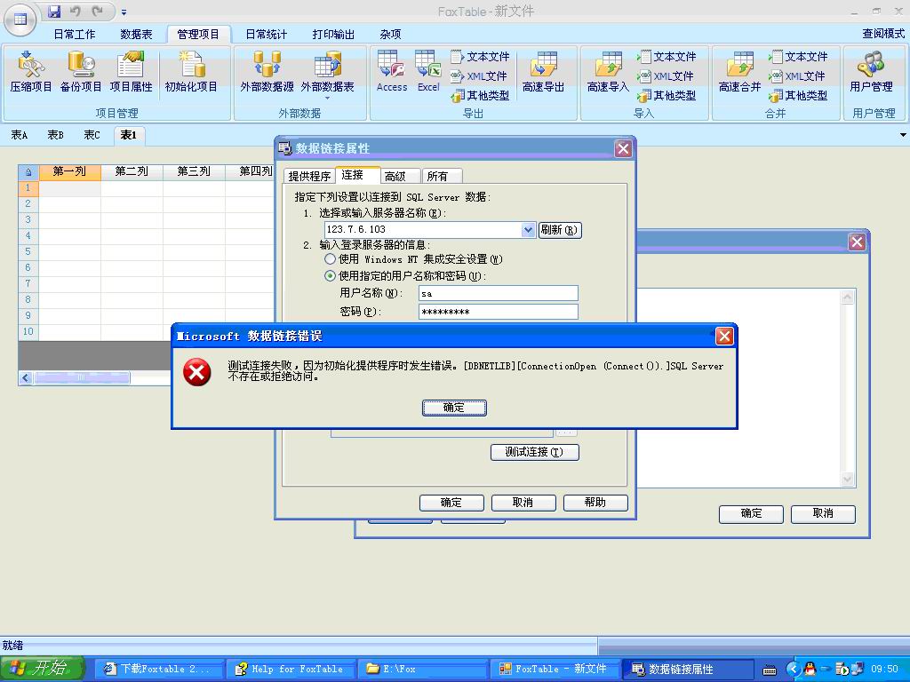Click the background dialog's scrollbar up arrow
Viewport: 910px width, 682px height.
(x=847, y=297)
